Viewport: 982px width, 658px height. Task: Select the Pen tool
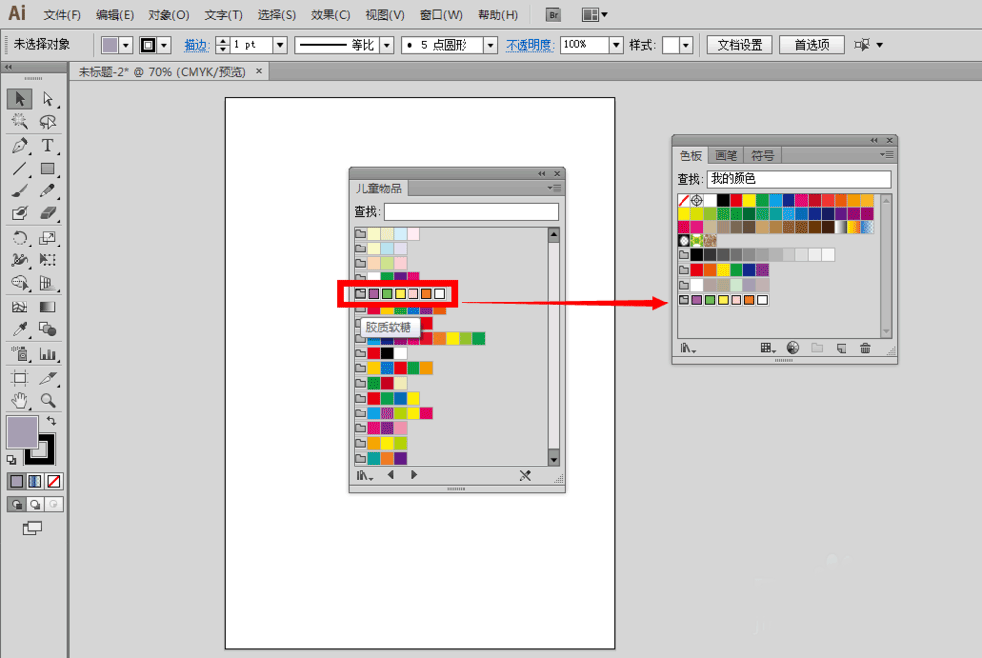pos(20,146)
